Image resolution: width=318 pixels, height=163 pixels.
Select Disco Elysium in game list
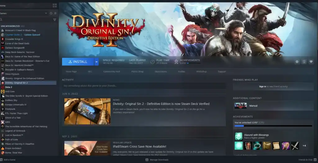coord(12,74)
